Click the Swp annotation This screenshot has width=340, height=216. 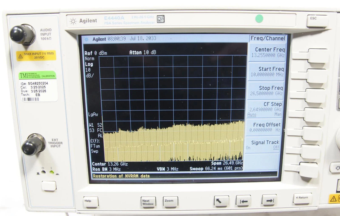[x=94, y=151]
